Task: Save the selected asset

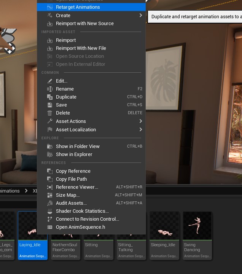Action: [x=91, y=105]
